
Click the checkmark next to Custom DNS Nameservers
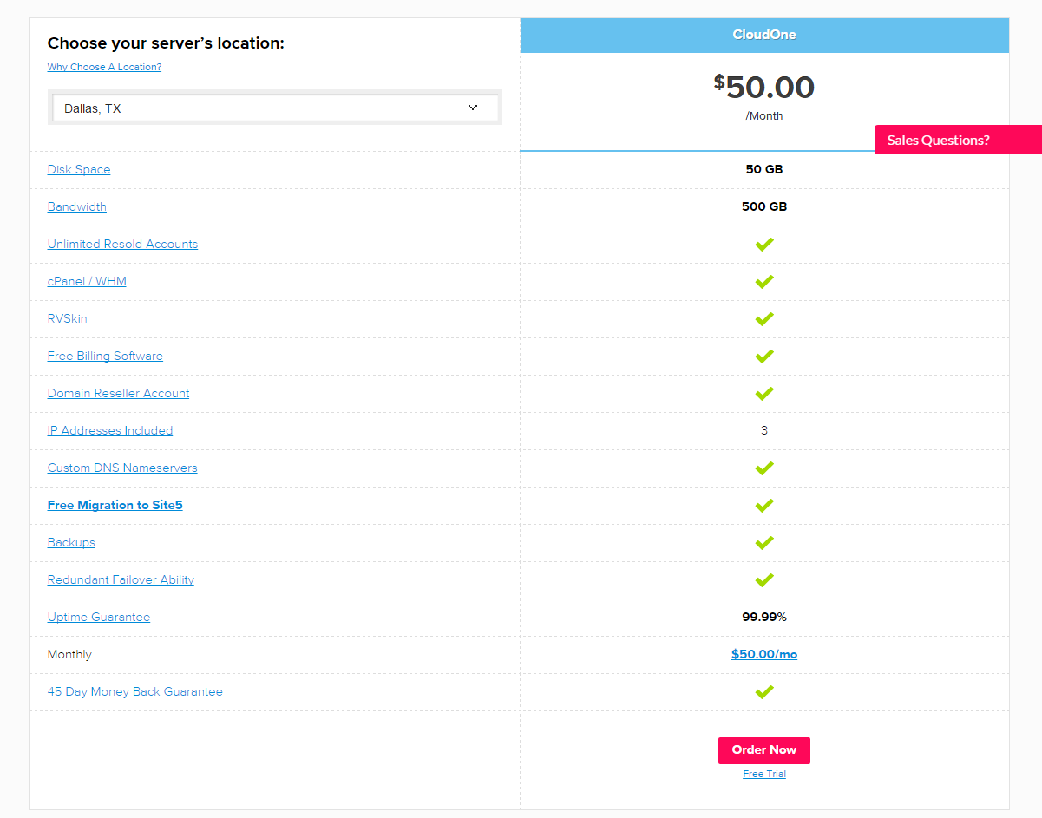point(764,468)
